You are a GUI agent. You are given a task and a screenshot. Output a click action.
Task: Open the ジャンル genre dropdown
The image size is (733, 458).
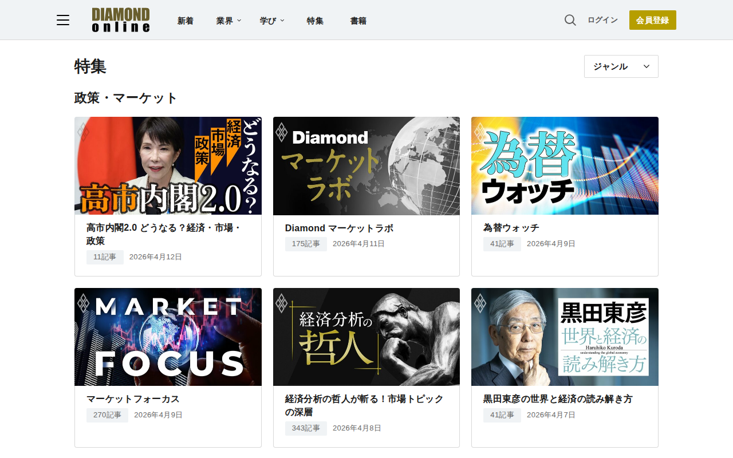(x=621, y=66)
